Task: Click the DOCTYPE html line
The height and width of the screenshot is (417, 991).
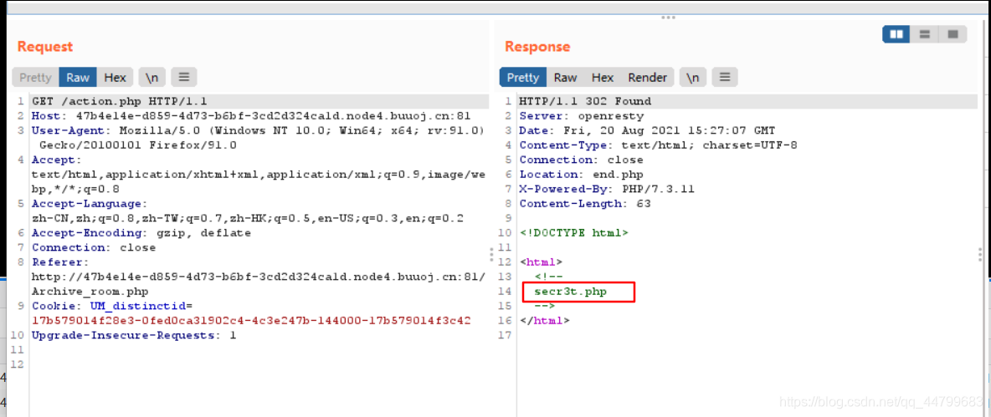Action: [x=574, y=233]
